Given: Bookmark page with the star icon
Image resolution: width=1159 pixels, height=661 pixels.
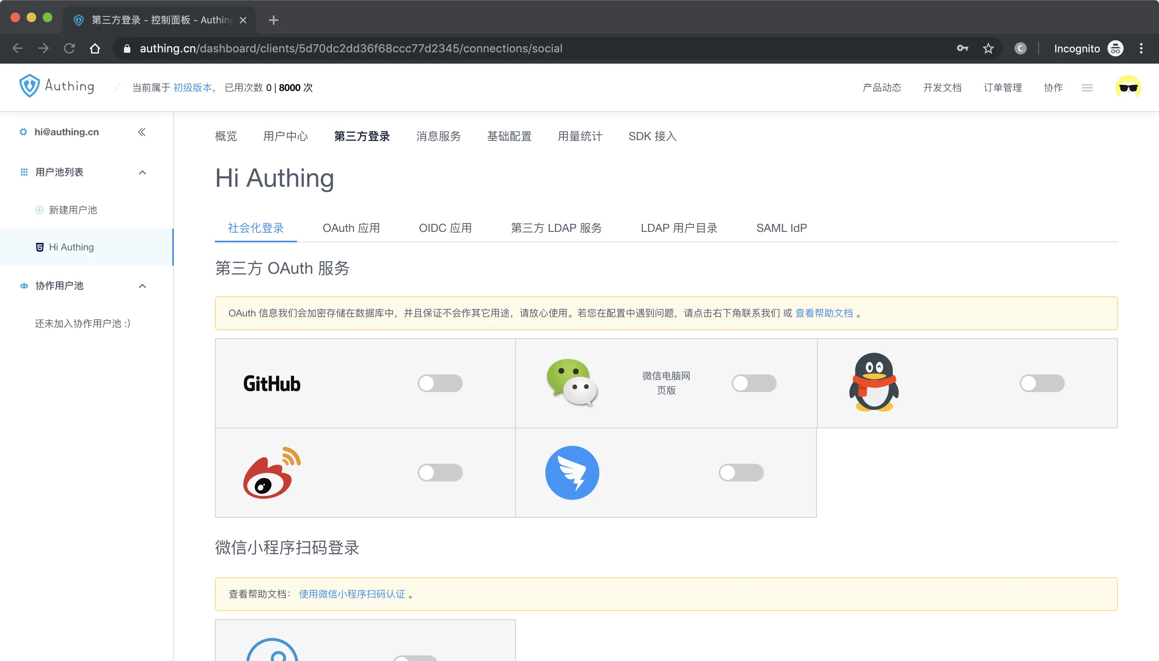Looking at the screenshot, I should pyautogui.click(x=988, y=49).
